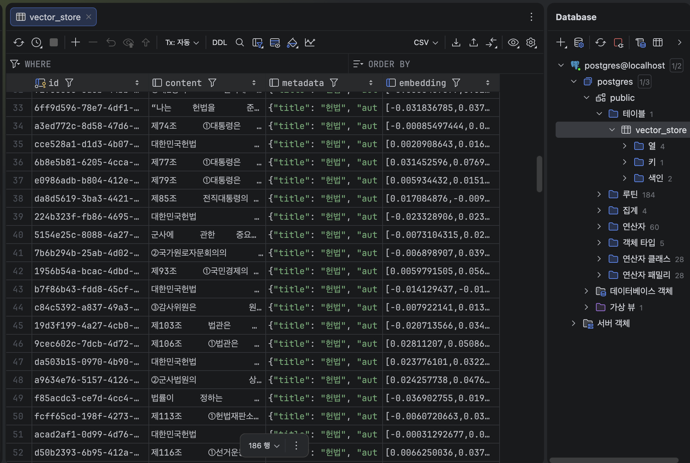Add a new row with plus icon
Viewport: 690px width, 463px height.
[x=76, y=42]
